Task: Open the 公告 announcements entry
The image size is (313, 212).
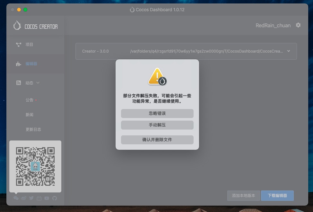Action: pyautogui.click(x=29, y=100)
